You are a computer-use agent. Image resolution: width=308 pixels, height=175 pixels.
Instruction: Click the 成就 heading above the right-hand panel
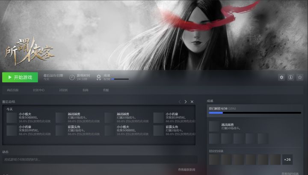[210, 101]
